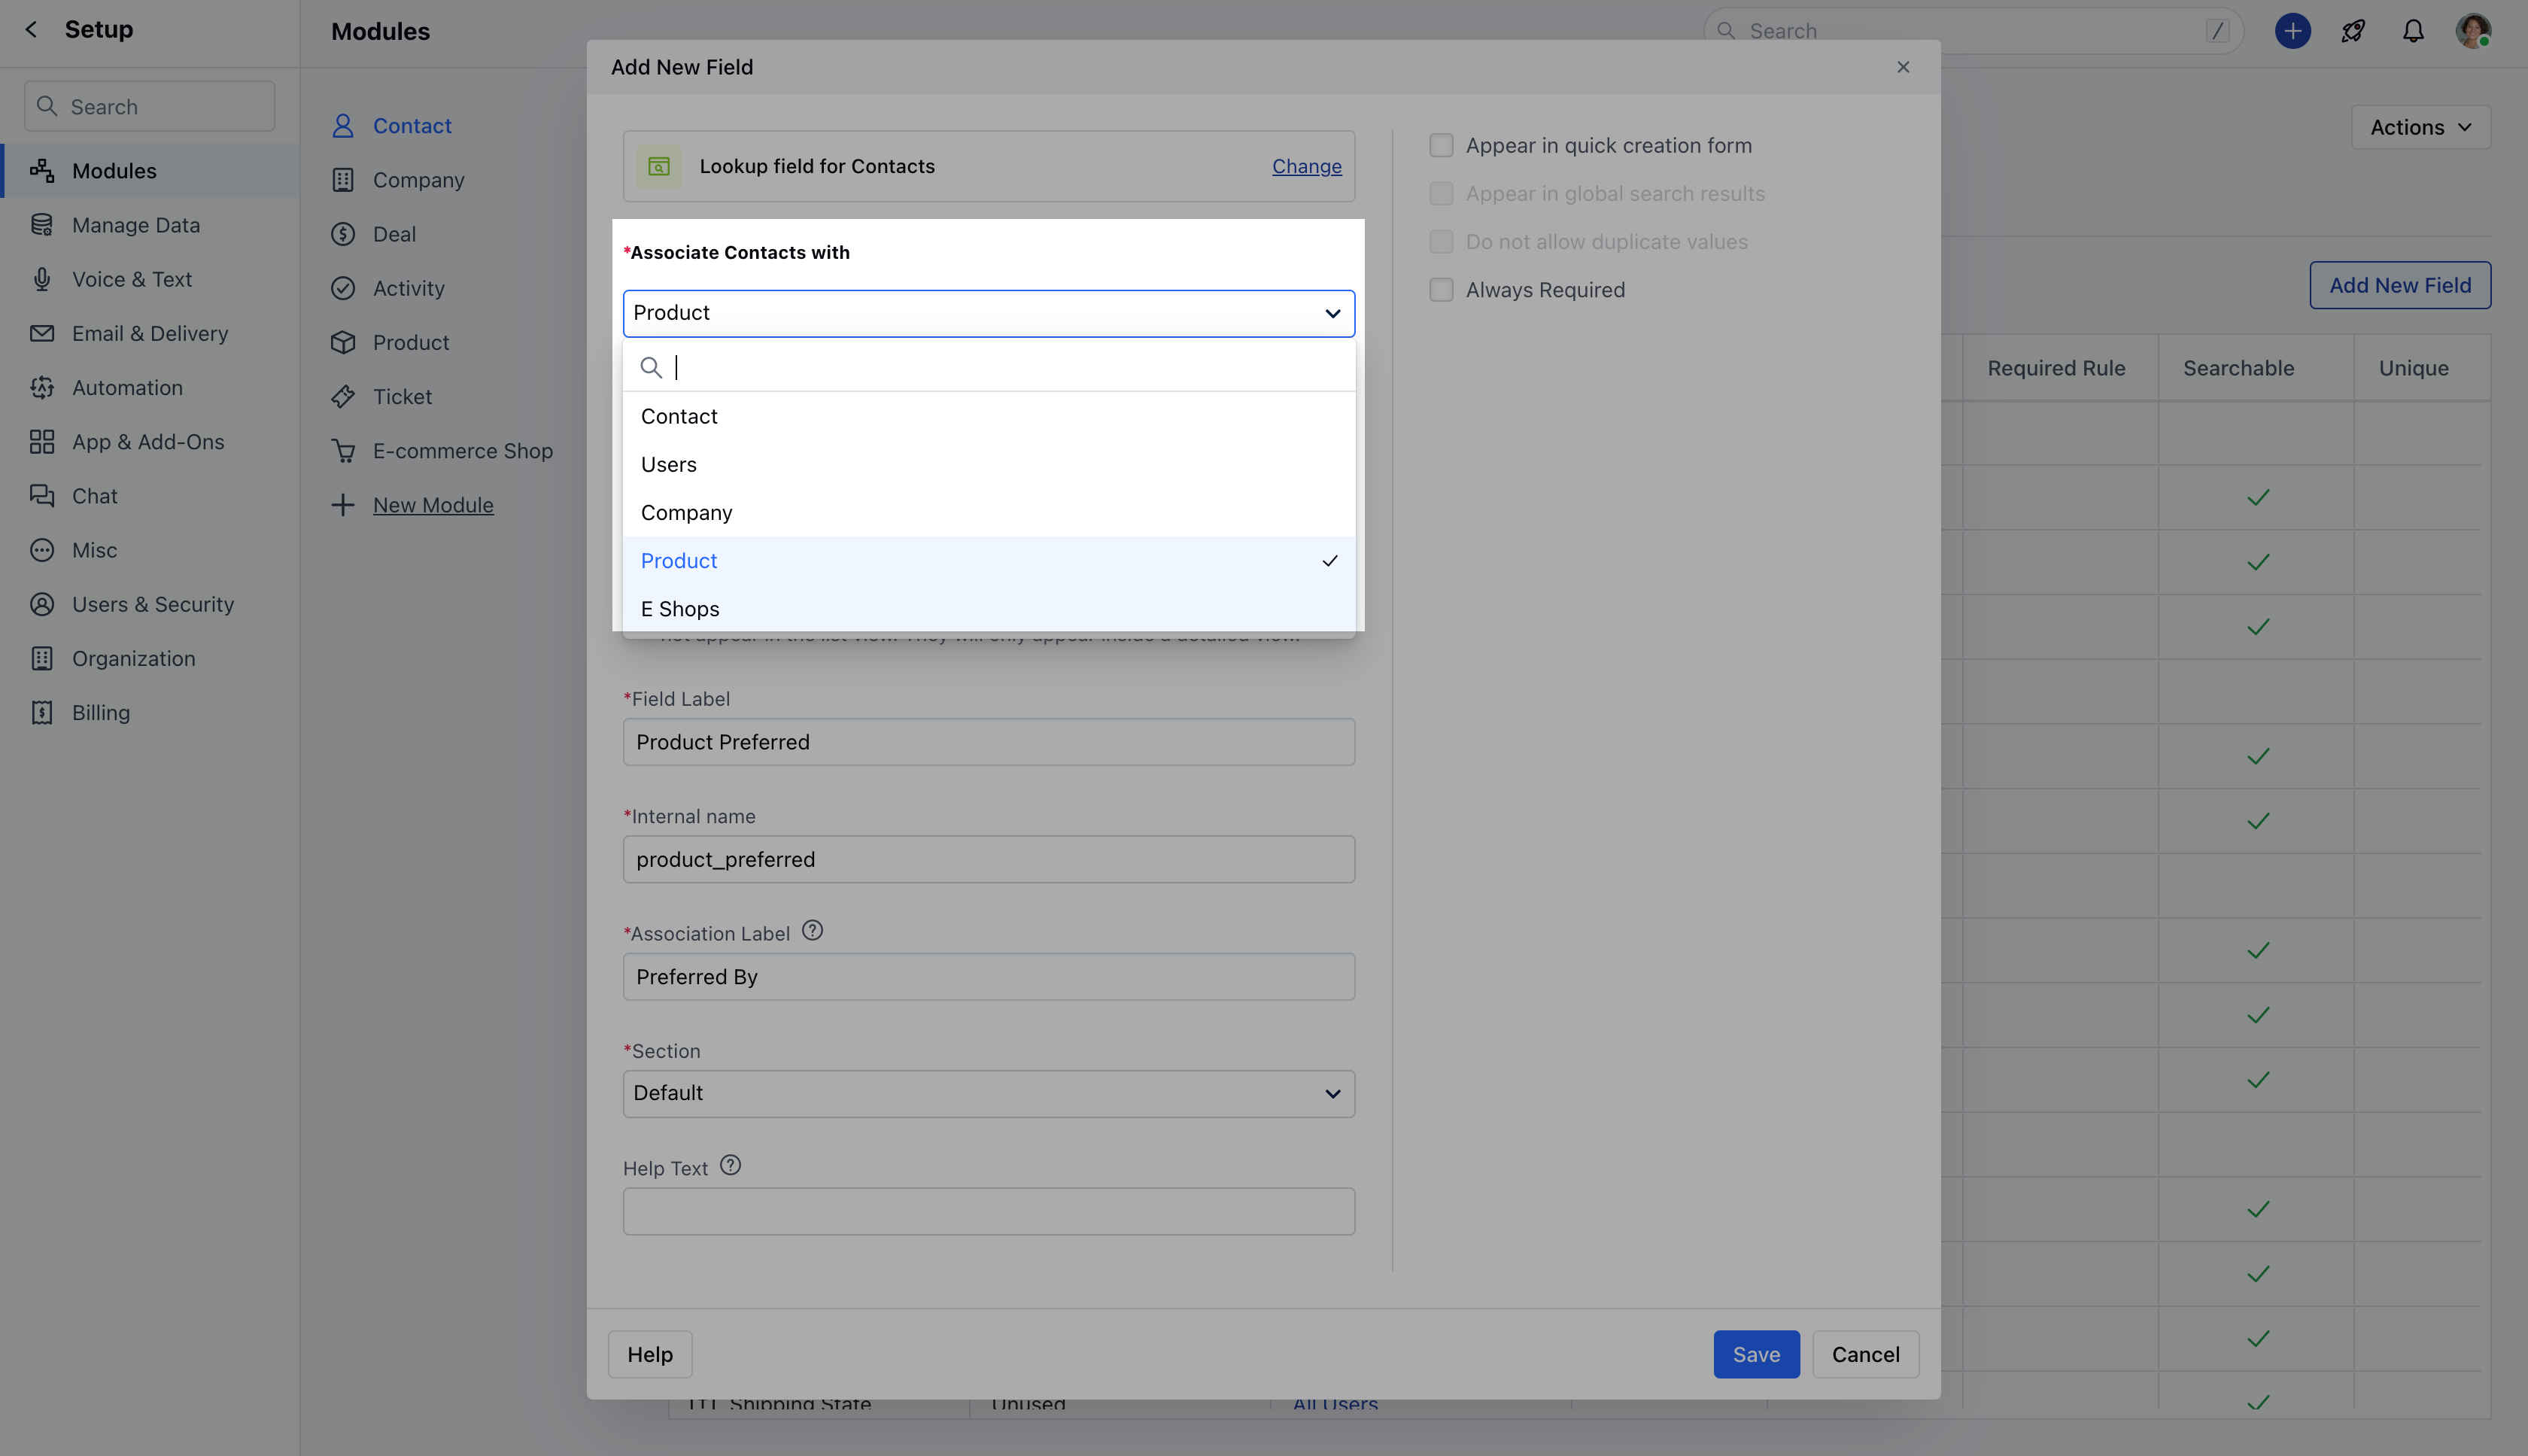The width and height of the screenshot is (2528, 1456).
Task: Click the plus icon beside New Module
Action: (343, 505)
